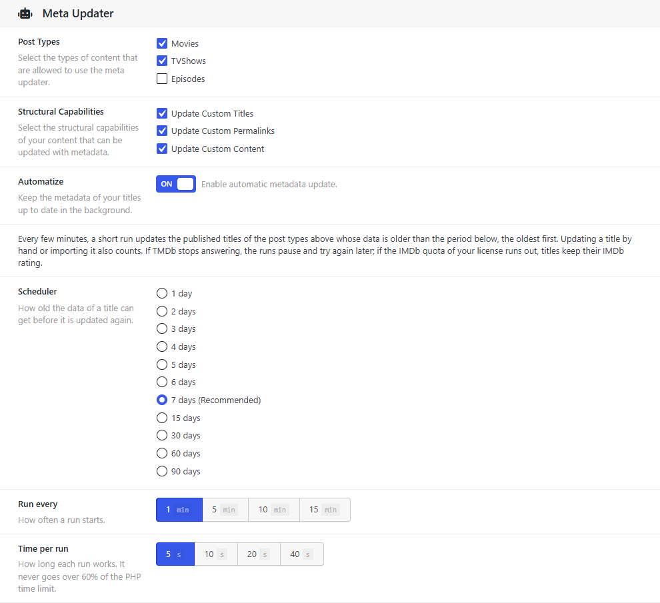Set Run every to 1 min
The height and width of the screenshot is (603, 660).
[179, 510]
